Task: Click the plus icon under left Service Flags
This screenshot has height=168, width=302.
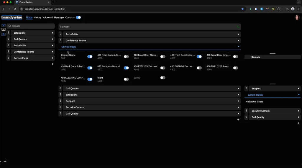Action: (x=52, y=64)
